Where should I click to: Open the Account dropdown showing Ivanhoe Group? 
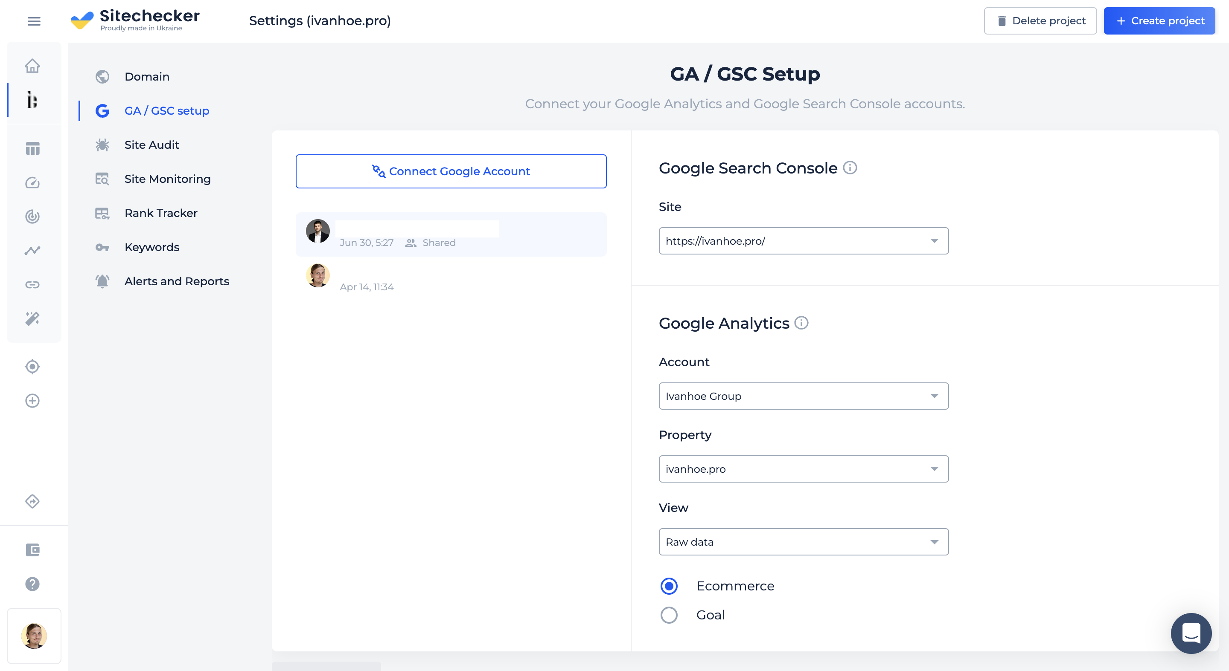[804, 396]
